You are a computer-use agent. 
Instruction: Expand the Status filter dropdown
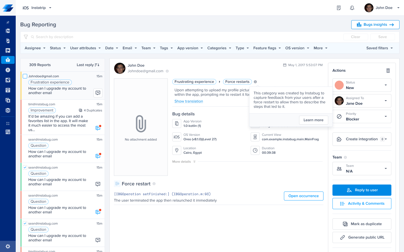point(58,48)
